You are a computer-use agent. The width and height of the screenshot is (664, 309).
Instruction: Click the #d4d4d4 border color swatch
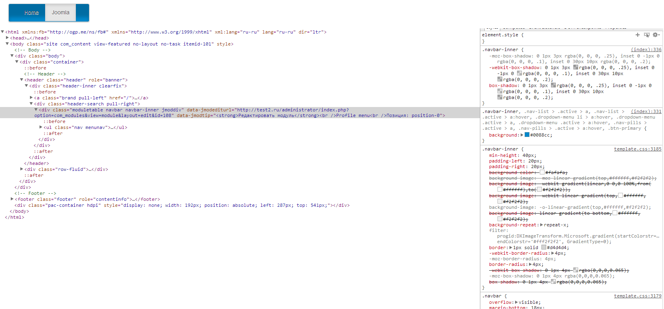click(544, 248)
